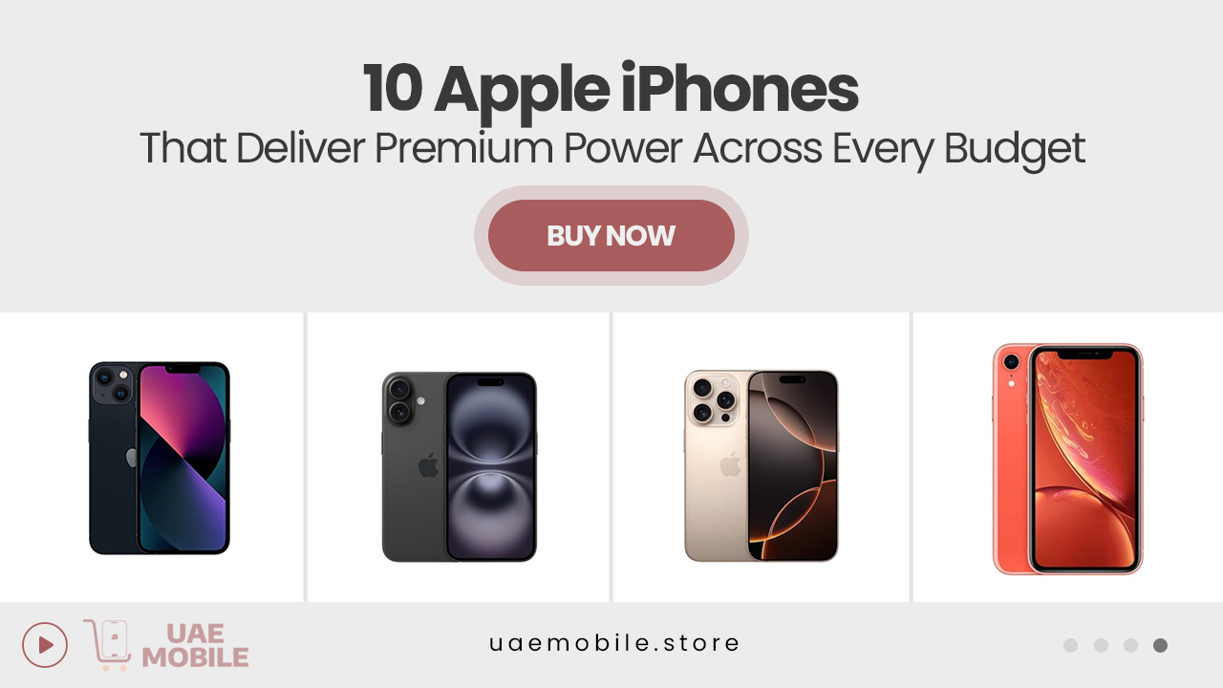Click Apple logo on black iPhone back
The image size is (1223, 688).
pyautogui.click(x=428, y=465)
